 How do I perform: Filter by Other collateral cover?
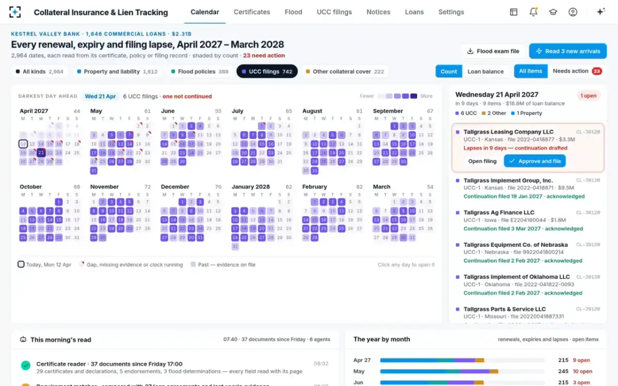(345, 72)
